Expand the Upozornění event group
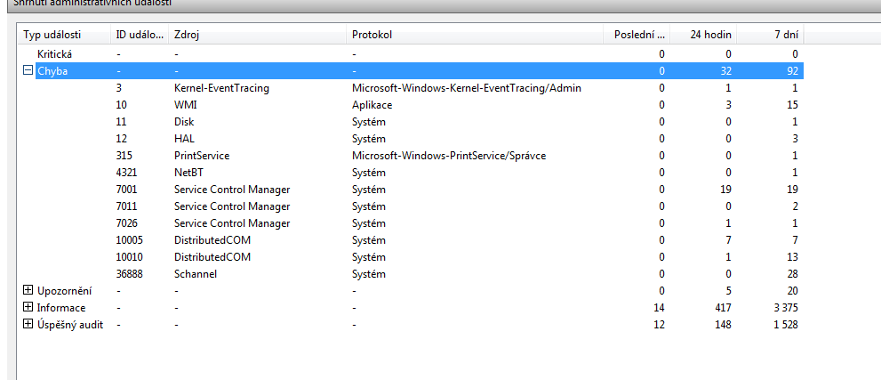Screen dimensions: 881x380 (28, 291)
